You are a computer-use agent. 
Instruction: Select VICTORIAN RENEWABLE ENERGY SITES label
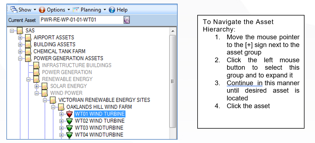click(x=104, y=100)
